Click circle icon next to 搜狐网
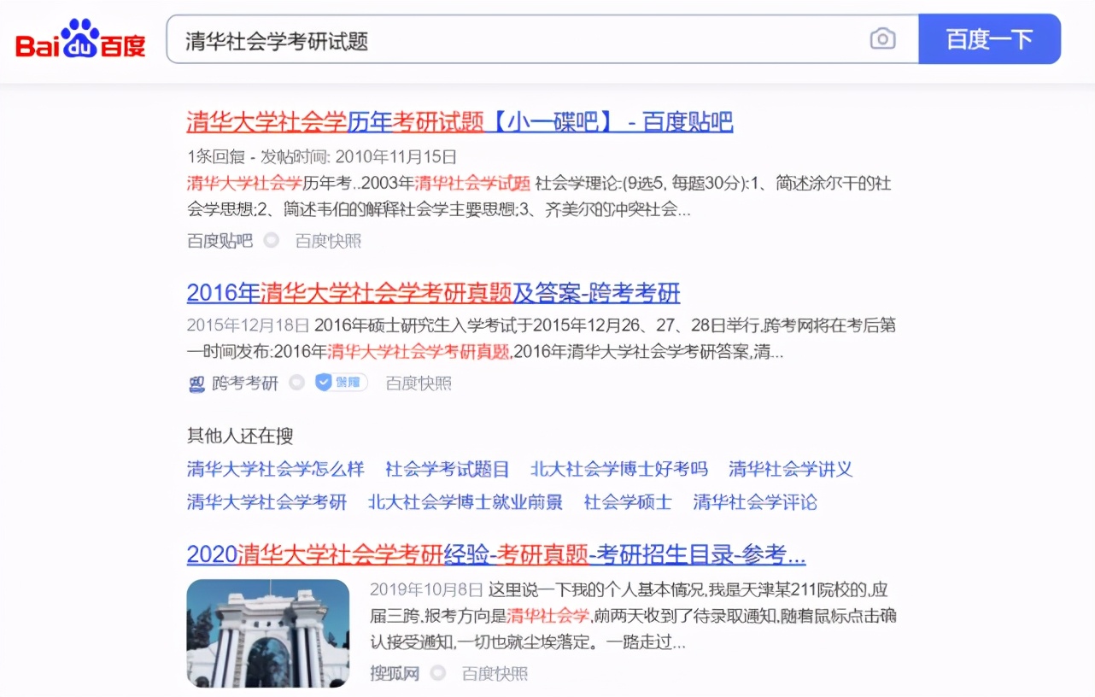Screen dimensions: 1095x697 pos(438,673)
